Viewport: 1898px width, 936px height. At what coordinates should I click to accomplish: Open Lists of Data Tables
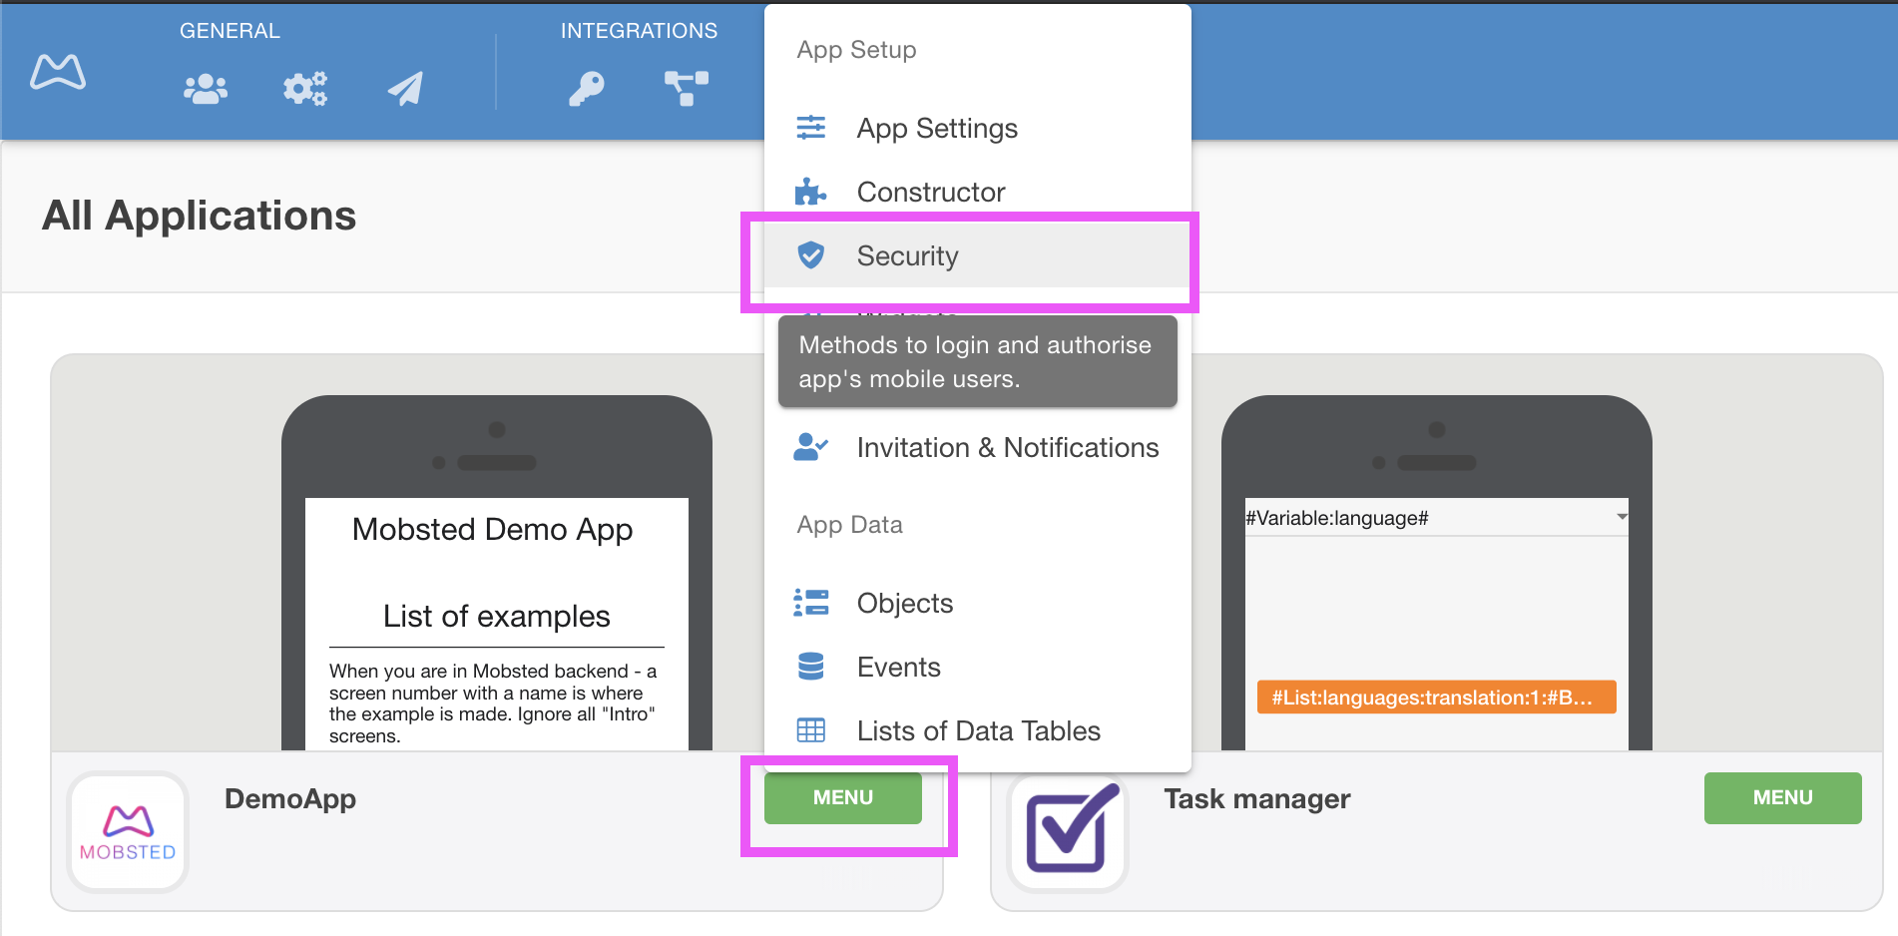pos(978,730)
